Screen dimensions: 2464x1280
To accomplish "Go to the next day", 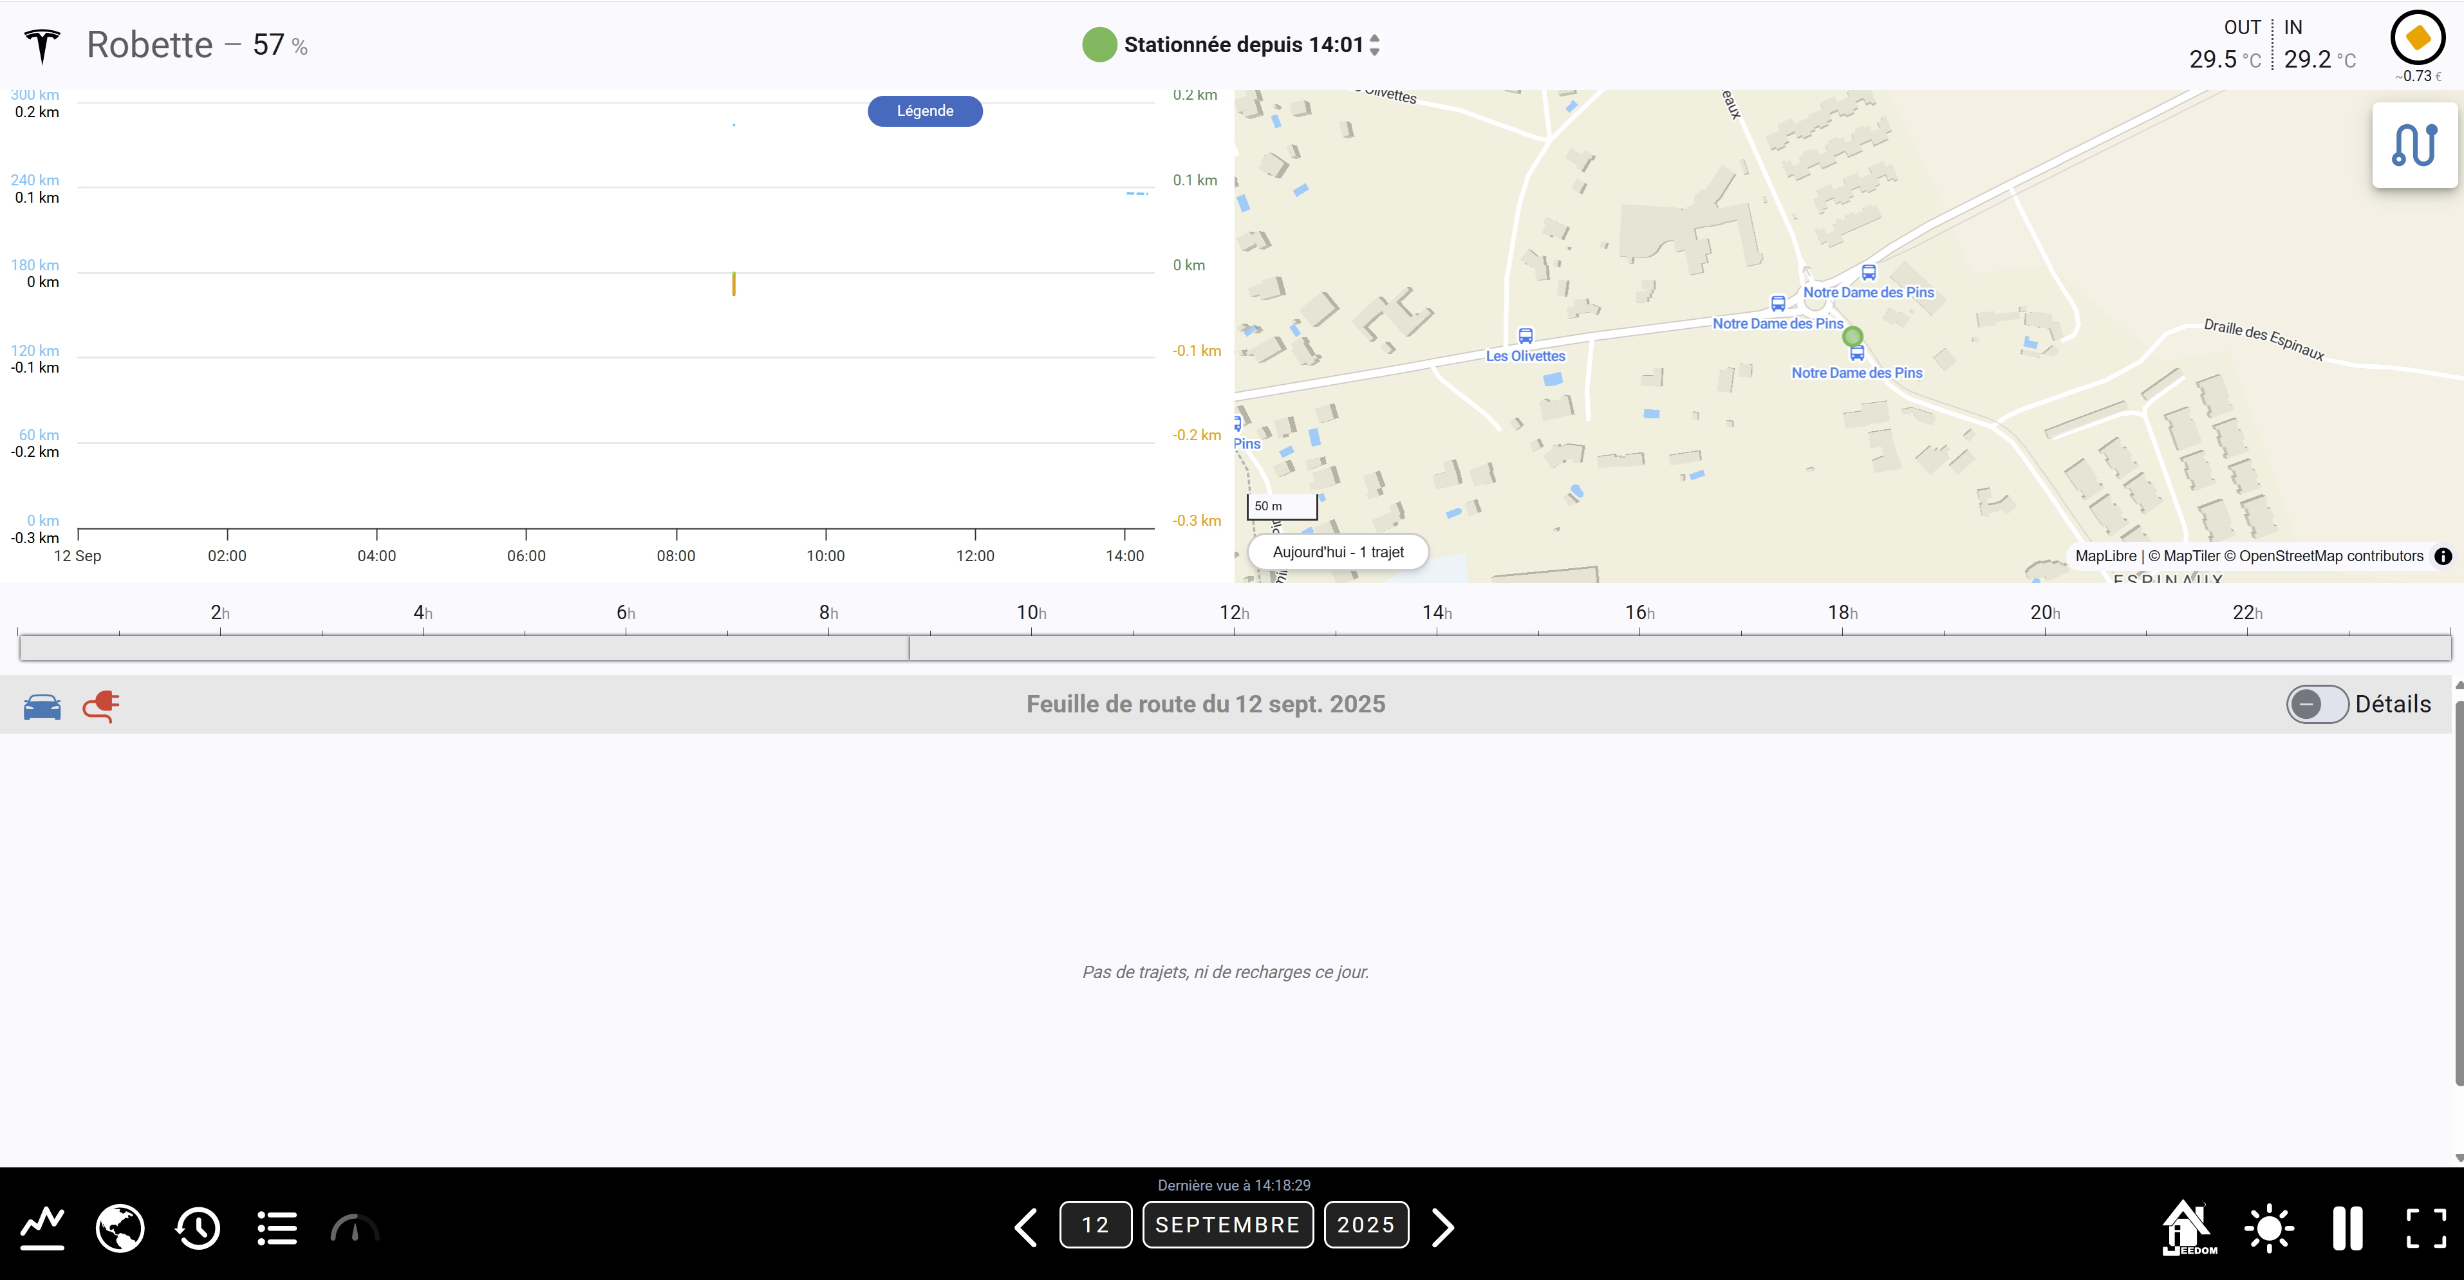I will 1442,1227.
